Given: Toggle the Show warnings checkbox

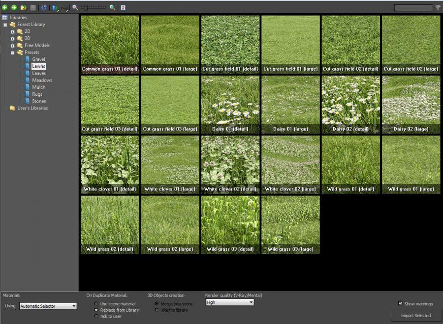Looking at the screenshot, I should (400, 303).
